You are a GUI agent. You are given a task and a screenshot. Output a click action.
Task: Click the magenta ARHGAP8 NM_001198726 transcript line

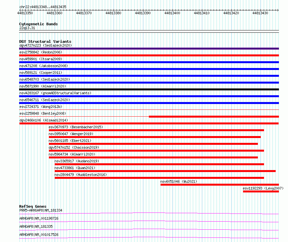point(149,221)
